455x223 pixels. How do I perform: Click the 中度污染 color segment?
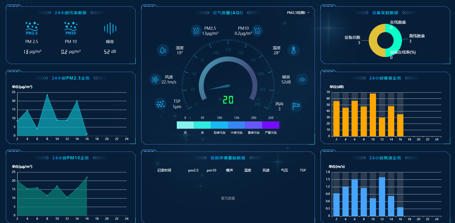click(x=237, y=125)
